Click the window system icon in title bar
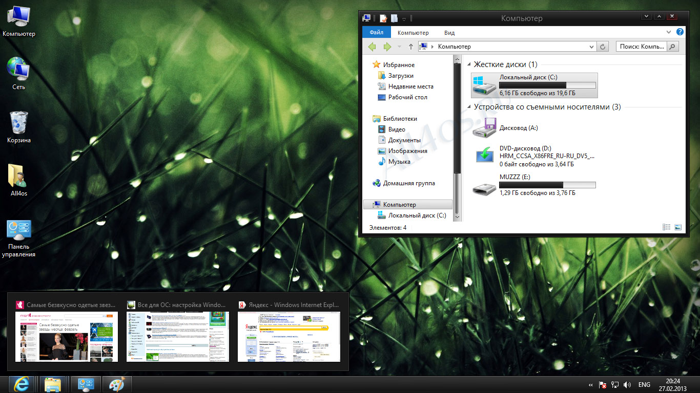700x393 pixels. (366, 18)
